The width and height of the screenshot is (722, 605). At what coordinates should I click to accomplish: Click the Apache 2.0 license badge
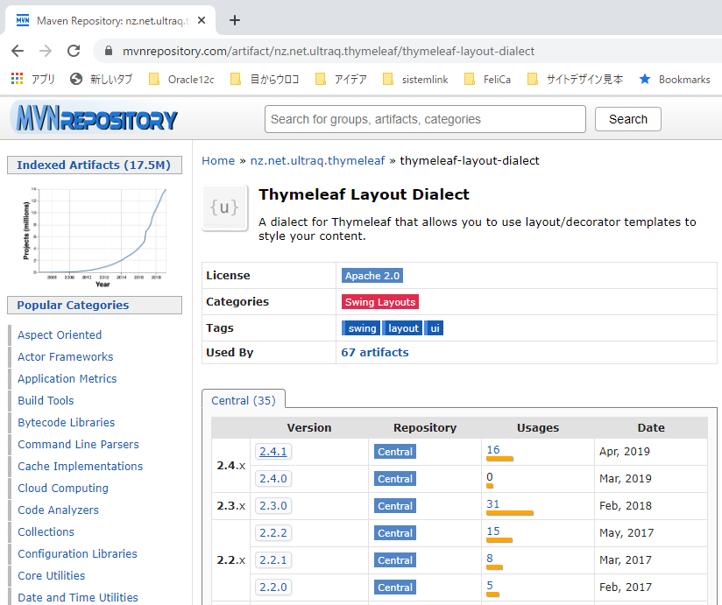[x=372, y=276]
